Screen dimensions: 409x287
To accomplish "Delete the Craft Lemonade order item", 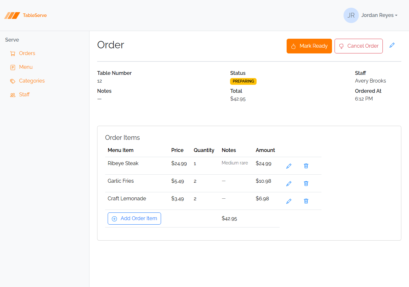I will coord(306,201).
